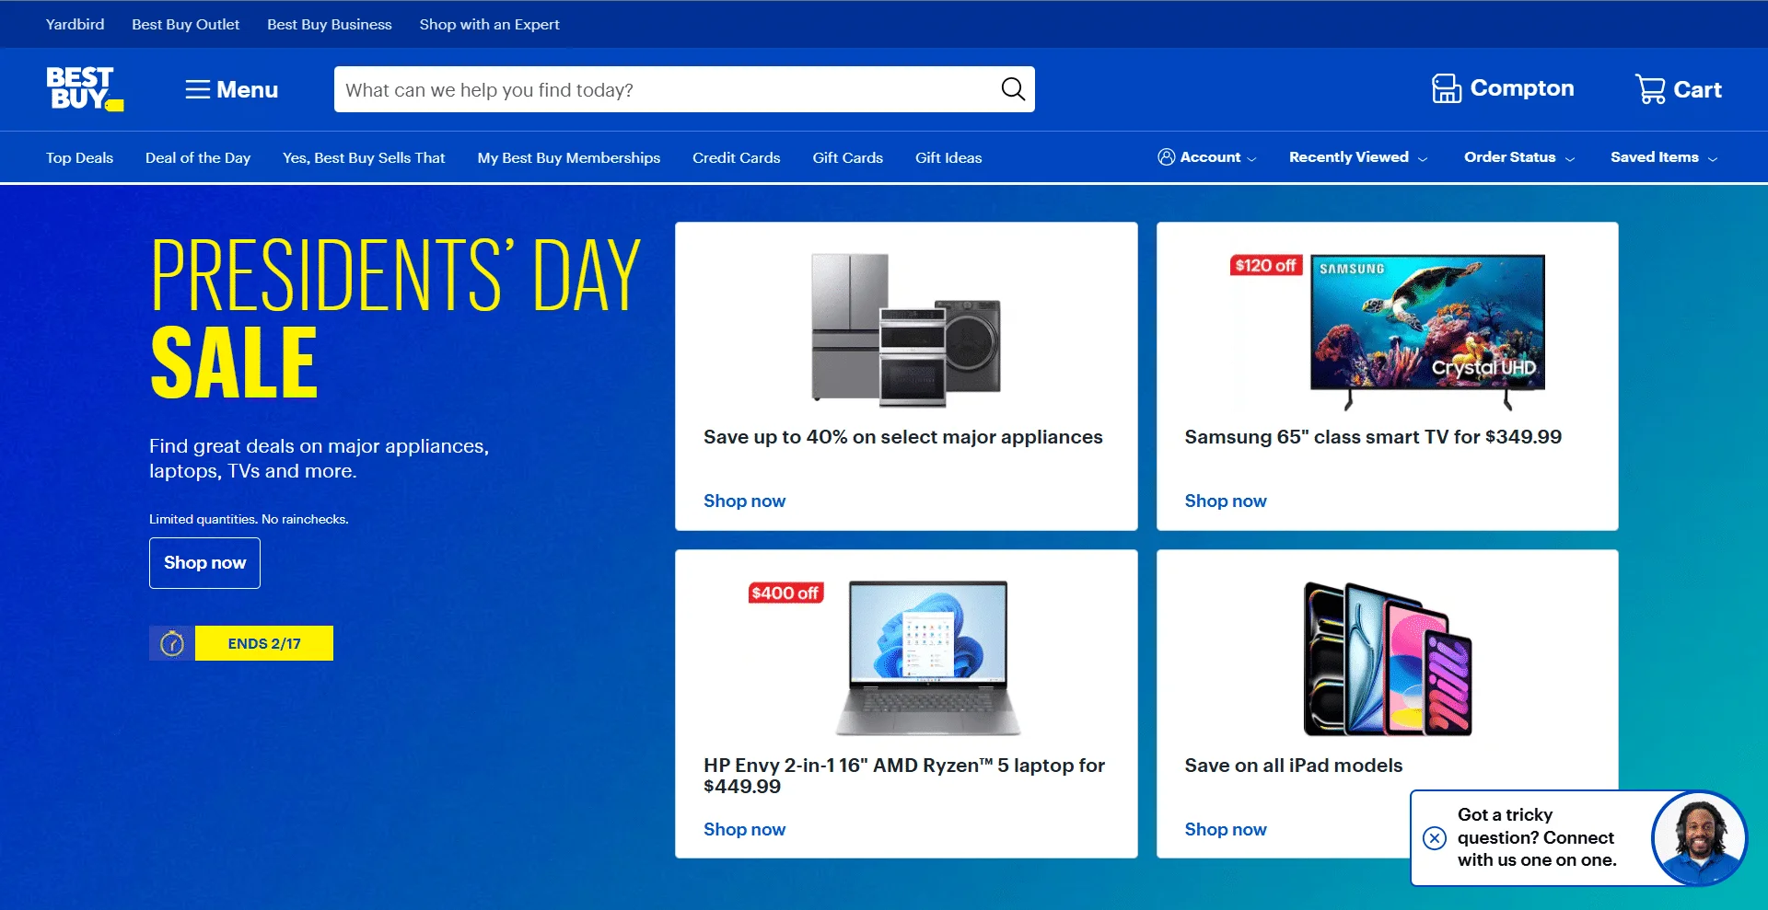Screen dimensions: 1768x910
Task: Expand the Account dropdown
Action: tap(1207, 156)
